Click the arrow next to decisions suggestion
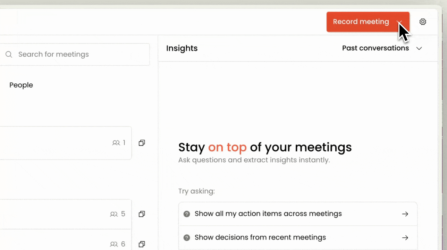 pos(405,238)
